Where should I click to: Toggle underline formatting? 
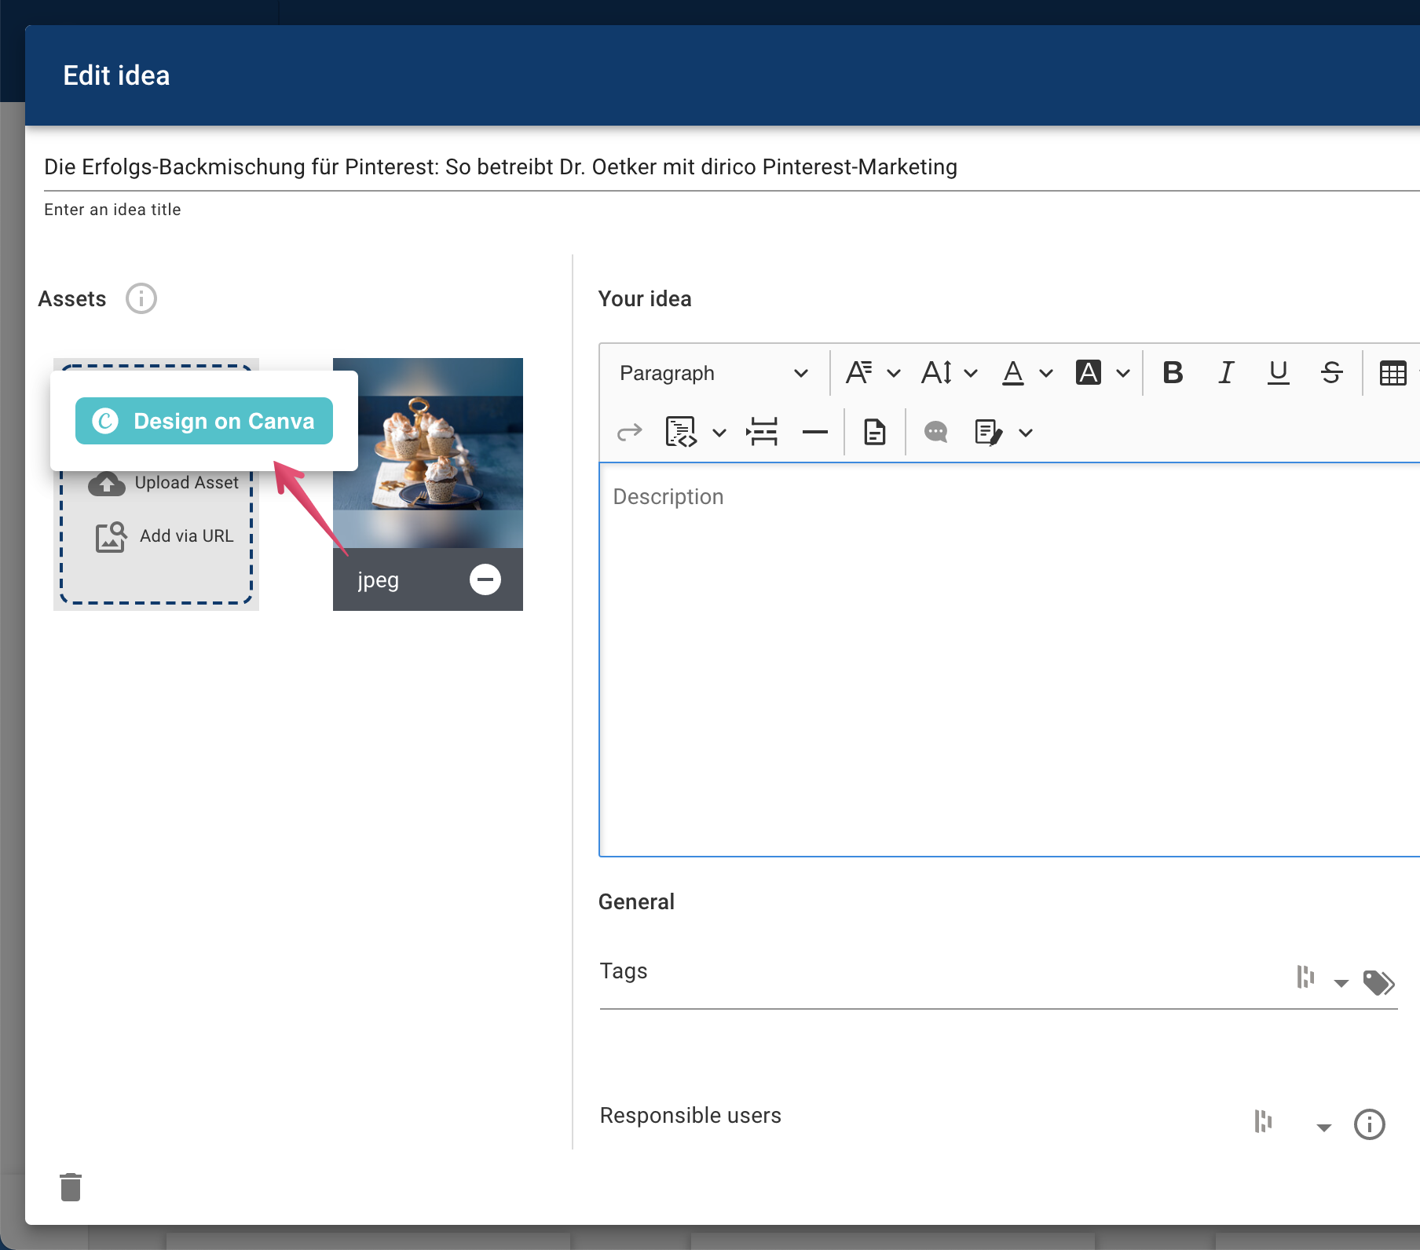[1278, 373]
